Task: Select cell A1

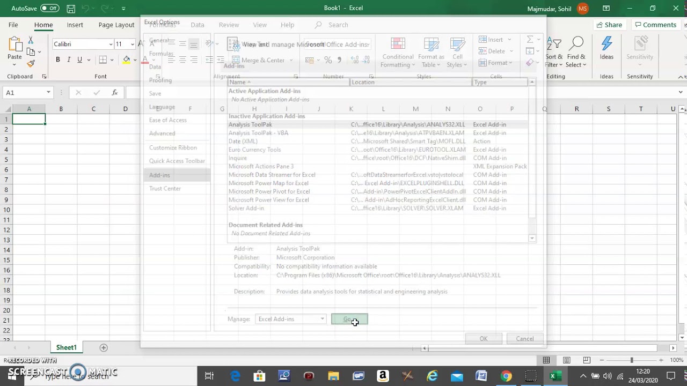Action: click(x=29, y=119)
